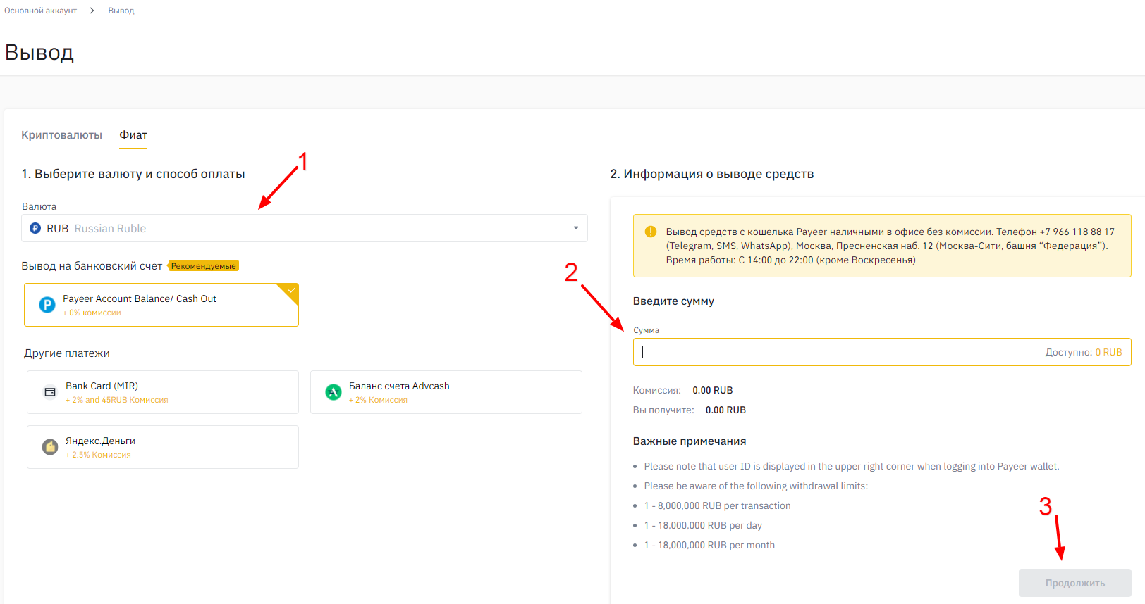Select Payeer Account Balance/ Cash Out option
The height and width of the screenshot is (604, 1145).
click(161, 305)
